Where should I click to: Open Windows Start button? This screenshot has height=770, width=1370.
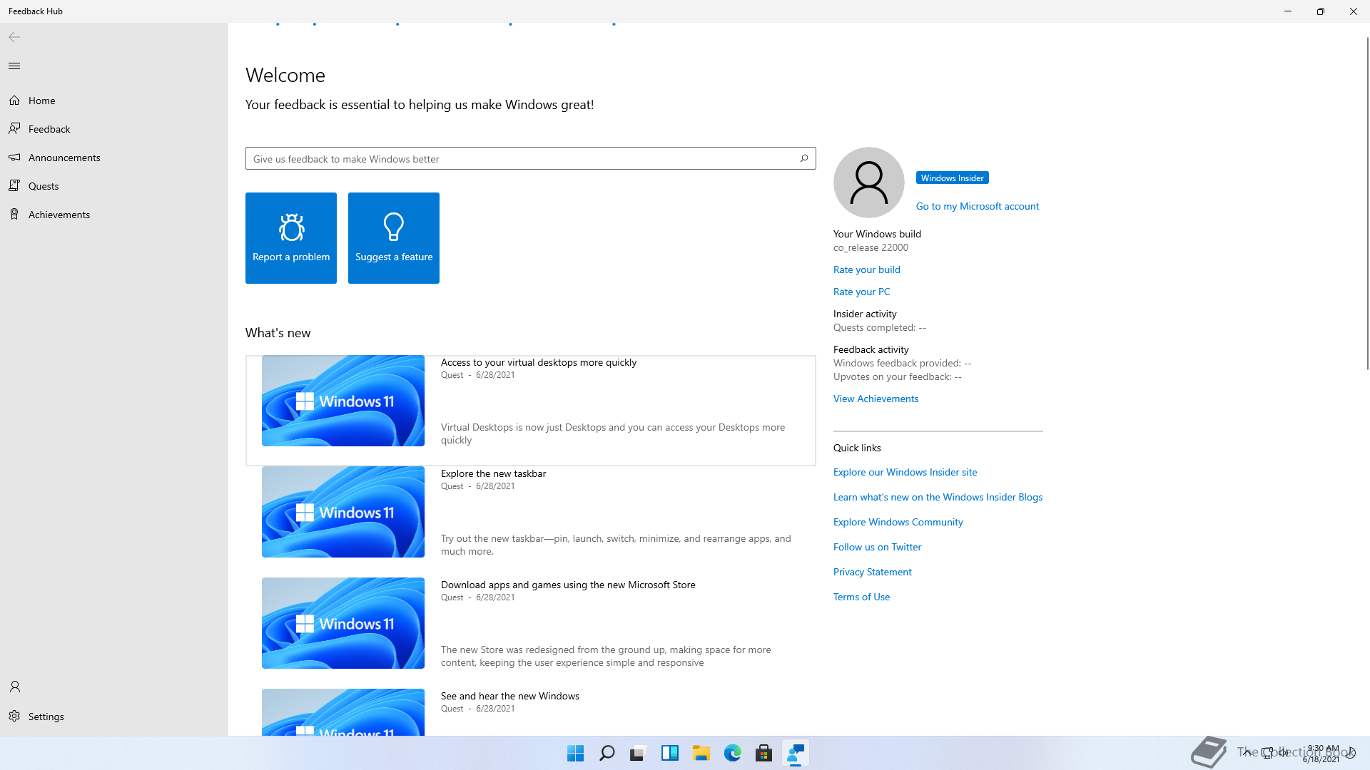coord(575,754)
